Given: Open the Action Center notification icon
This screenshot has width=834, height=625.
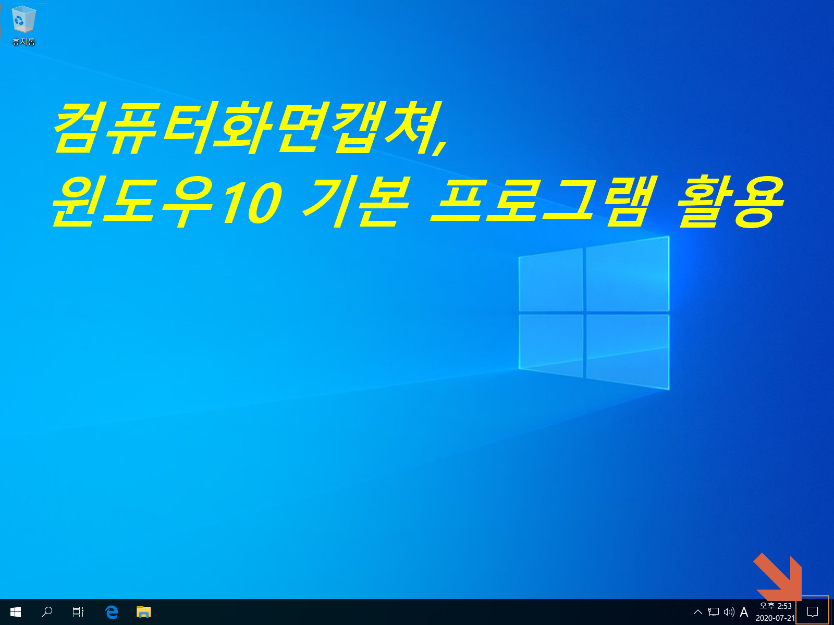Looking at the screenshot, I should click(x=813, y=612).
